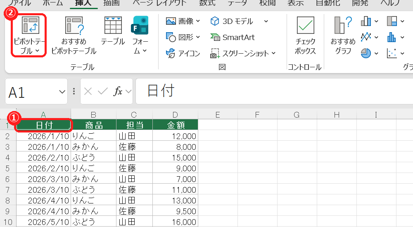This screenshot has height=227, width=413.
Task: Cancel formula entry with X button
Action: click(x=88, y=91)
